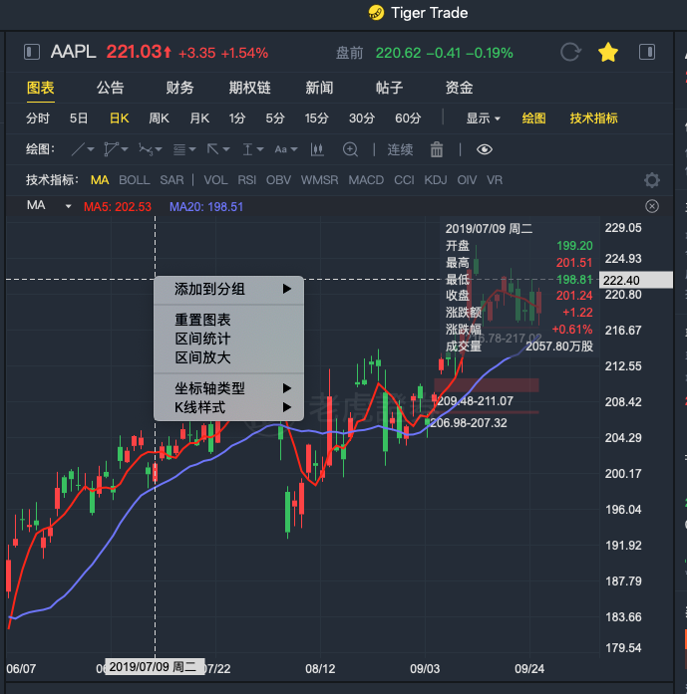
Task: Toggle the 绘图 drawing toolbar
Action: click(534, 118)
